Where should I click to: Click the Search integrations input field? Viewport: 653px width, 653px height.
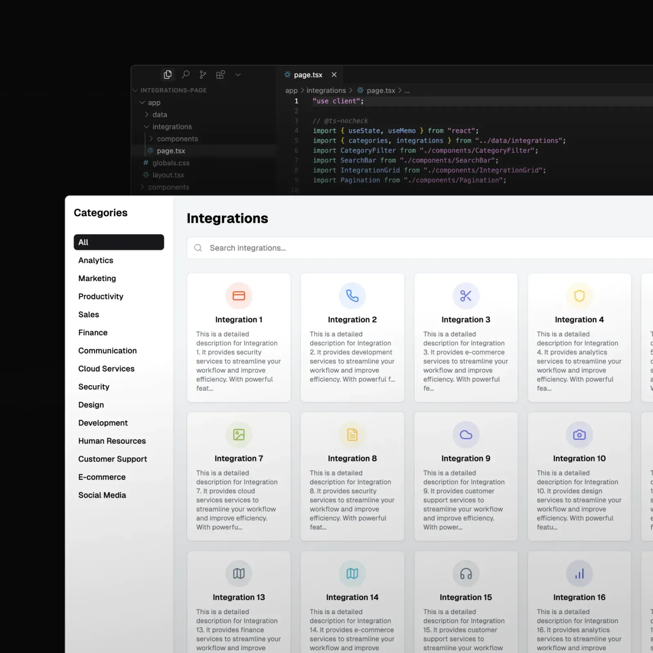[286, 248]
